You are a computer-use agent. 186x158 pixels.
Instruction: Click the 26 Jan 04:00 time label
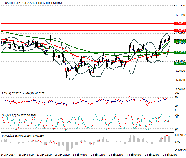tap(26, 155)
